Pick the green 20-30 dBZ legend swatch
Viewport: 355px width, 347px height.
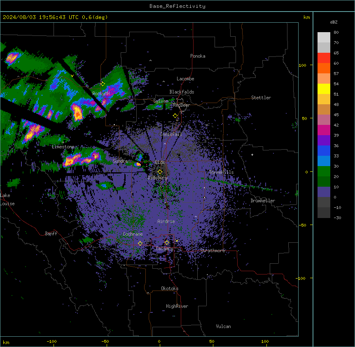324,171
